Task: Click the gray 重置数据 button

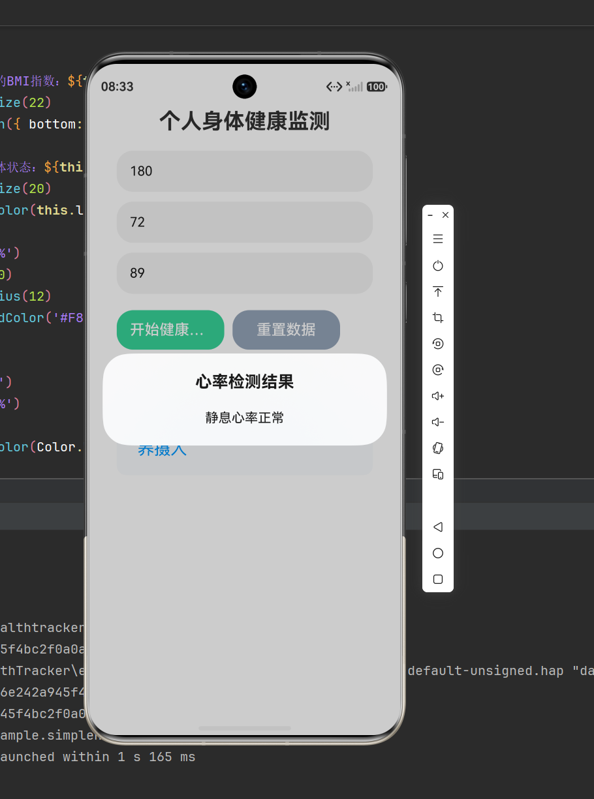Action: pyautogui.click(x=286, y=330)
